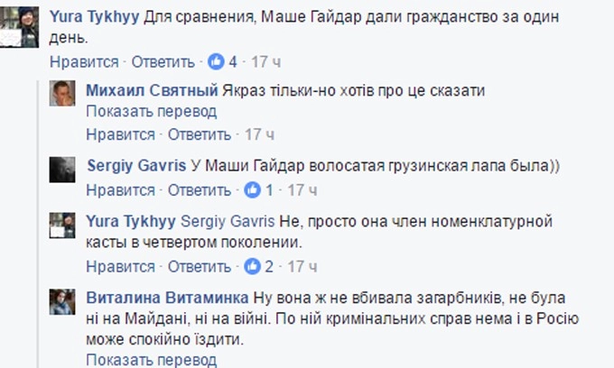Open Sergiy Gavris's profile picture

pyautogui.click(x=62, y=169)
